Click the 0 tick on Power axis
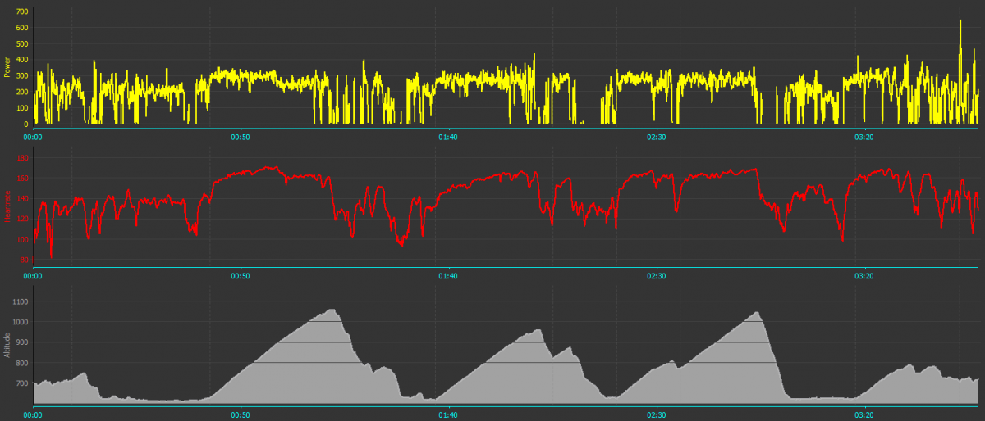Viewport: 985px width, 421px height. tap(25, 124)
